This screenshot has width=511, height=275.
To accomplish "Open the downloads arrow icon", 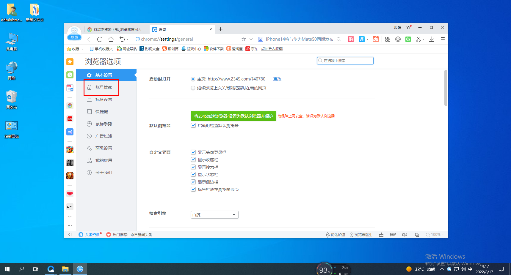I will click(432, 39).
